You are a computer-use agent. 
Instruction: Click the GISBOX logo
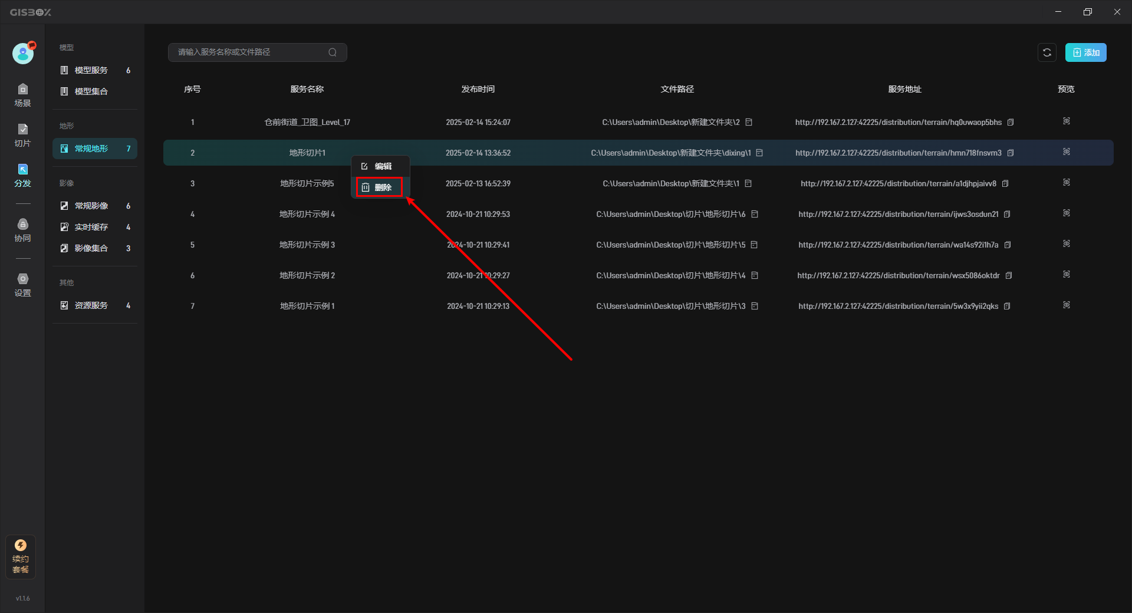click(31, 12)
